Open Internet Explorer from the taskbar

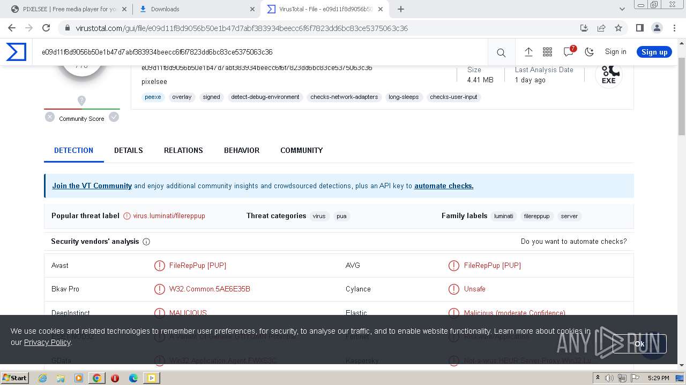tap(42, 378)
